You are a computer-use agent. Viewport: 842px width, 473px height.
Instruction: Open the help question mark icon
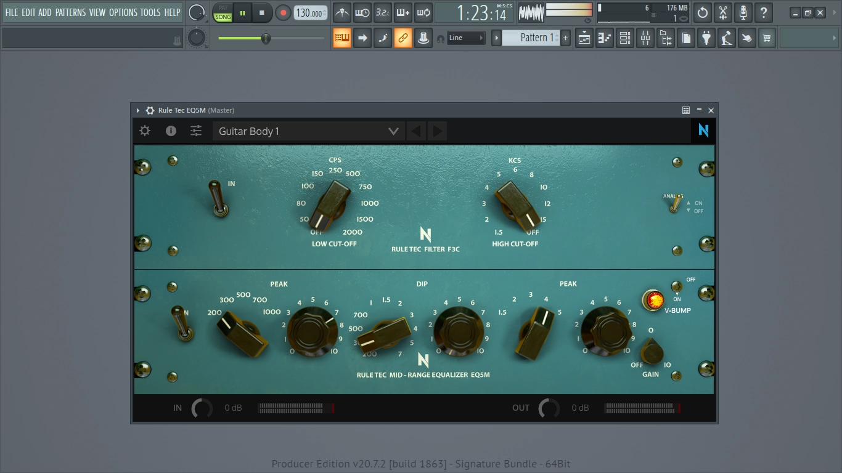pyautogui.click(x=764, y=12)
